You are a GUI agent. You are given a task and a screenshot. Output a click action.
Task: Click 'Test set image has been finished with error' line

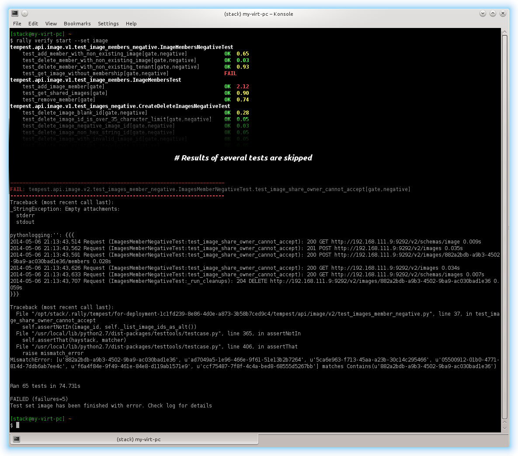click(x=111, y=405)
